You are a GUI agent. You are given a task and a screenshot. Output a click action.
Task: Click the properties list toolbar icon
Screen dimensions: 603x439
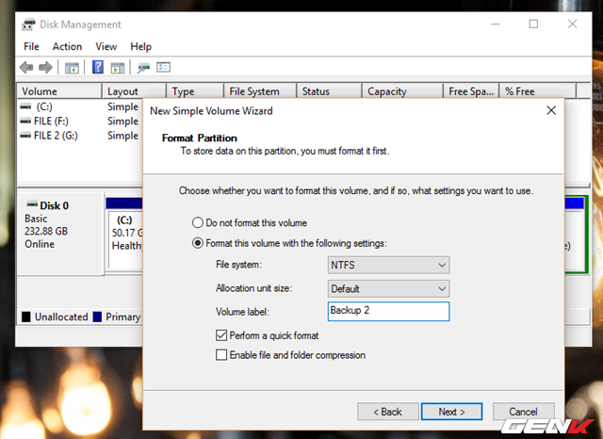[x=164, y=67]
